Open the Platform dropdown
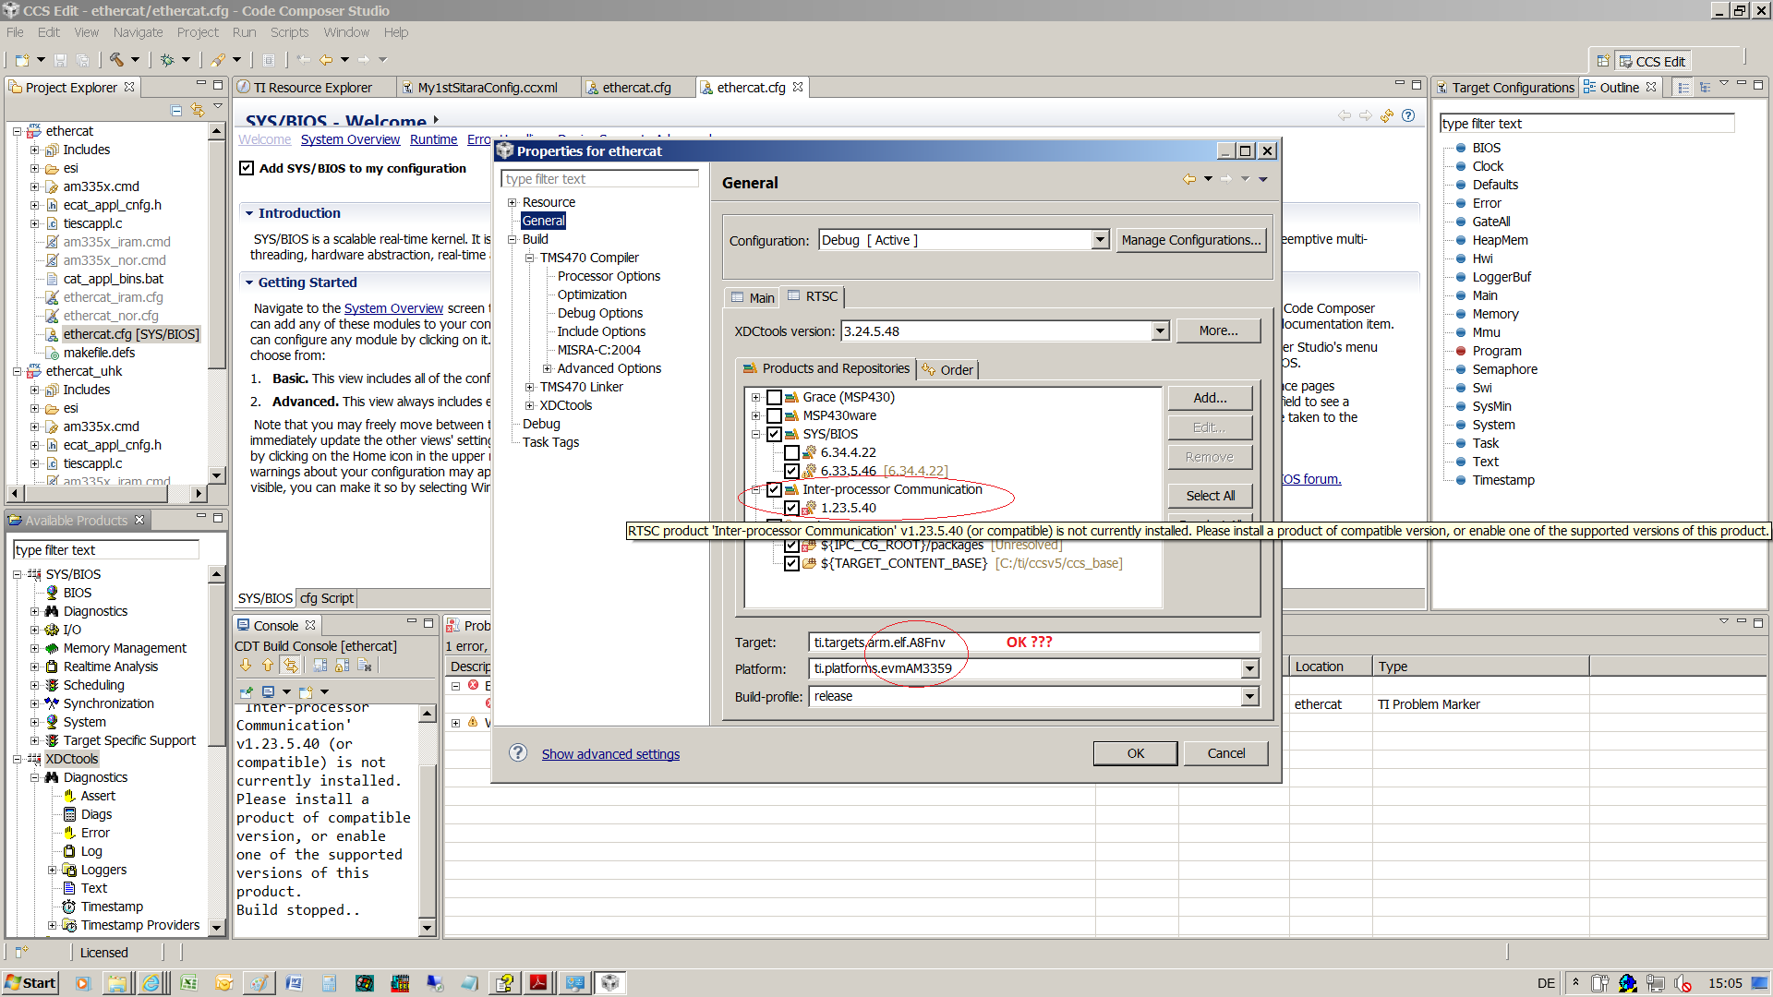Viewport: 1773px width, 997px height. pyautogui.click(x=1249, y=668)
